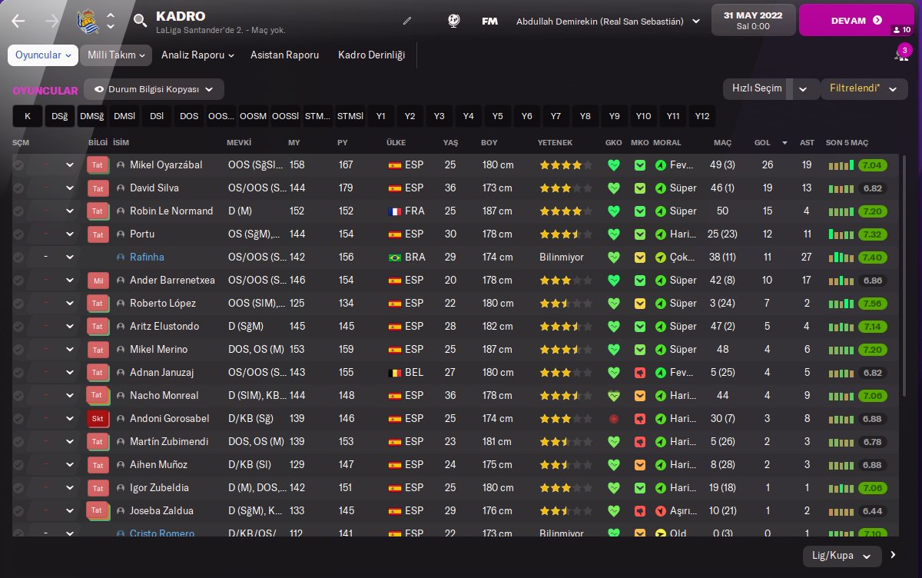Click Adnan Januzaj's red match sharpness icon

click(x=639, y=373)
